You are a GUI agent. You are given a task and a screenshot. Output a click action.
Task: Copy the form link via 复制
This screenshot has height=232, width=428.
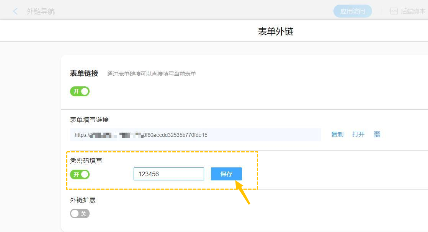(337, 135)
